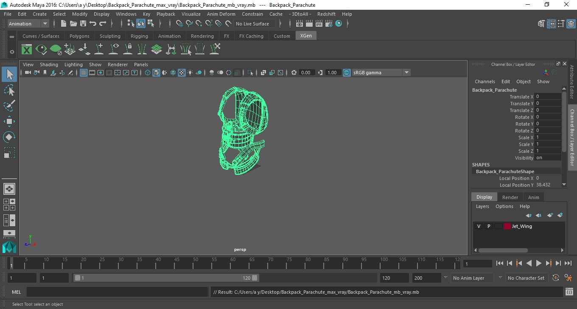The height and width of the screenshot is (309, 577).
Task: Undo the last action
Action: 93,24
